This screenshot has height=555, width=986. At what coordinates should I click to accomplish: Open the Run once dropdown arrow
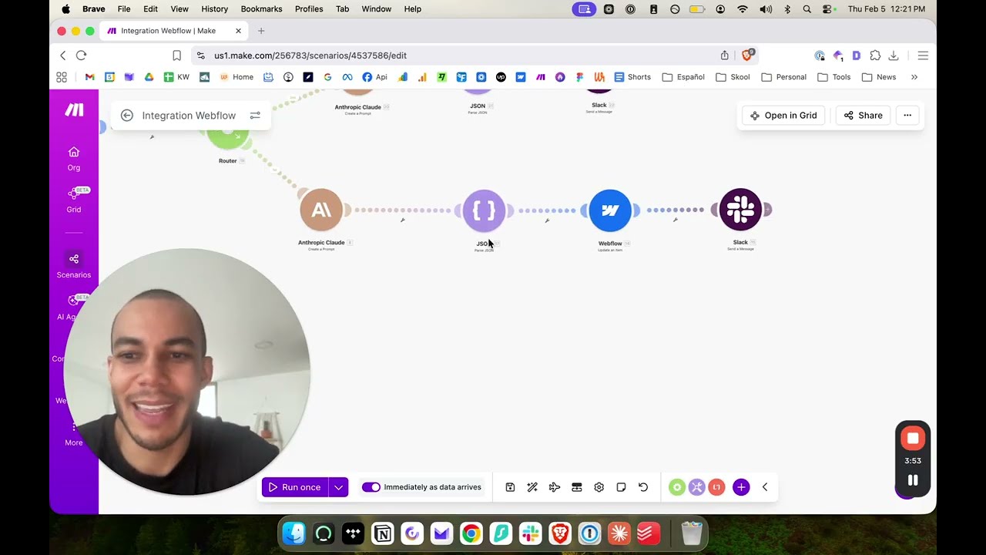(x=338, y=487)
